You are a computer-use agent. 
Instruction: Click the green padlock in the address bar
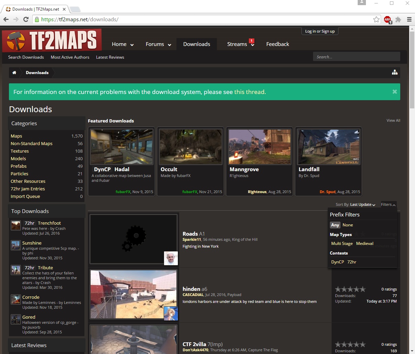[37, 20]
